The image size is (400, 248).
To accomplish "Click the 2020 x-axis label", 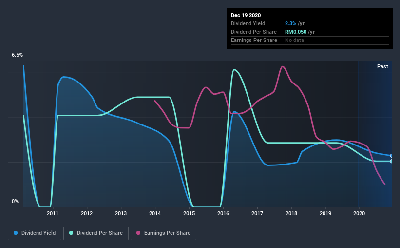I will tap(359, 213).
